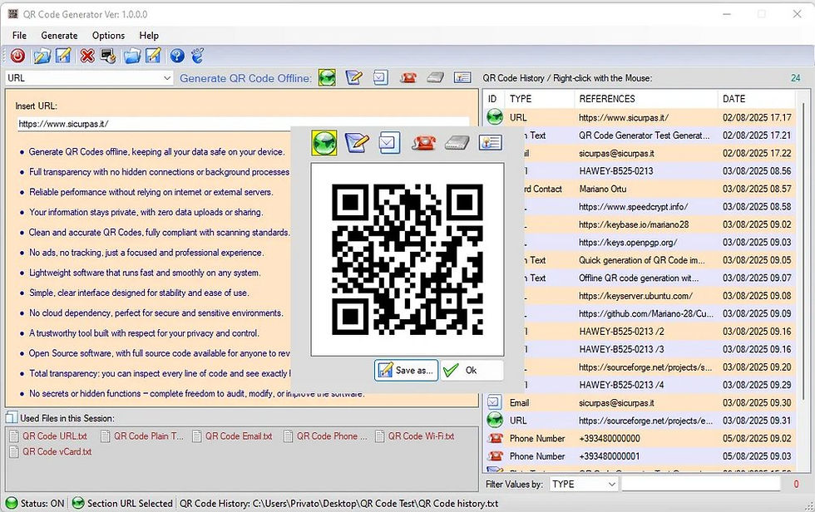Click the red X delete toolbar icon
Screen dimensions: 815x512
pos(87,56)
